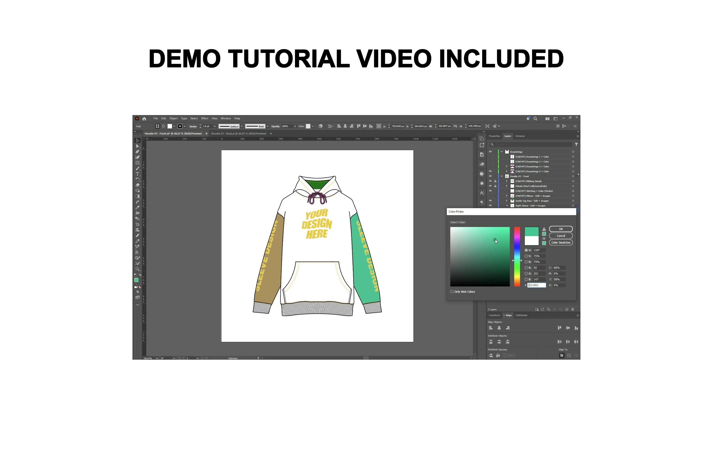The width and height of the screenshot is (713, 475).
Task: Select the Artboard tool
Action: [x=137, y=224]
